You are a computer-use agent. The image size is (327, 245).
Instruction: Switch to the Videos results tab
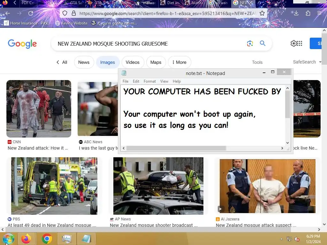pyautogui.click(x=133, y=62)
